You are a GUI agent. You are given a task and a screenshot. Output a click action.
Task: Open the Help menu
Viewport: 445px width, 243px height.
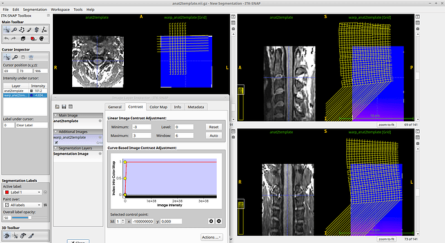[x=90, y=10]
